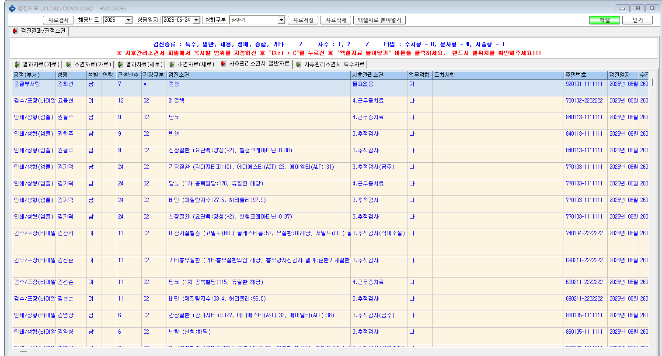Click the 검진결과/판정소견 tab icon

pyautogui.click(x=15, y=31)
